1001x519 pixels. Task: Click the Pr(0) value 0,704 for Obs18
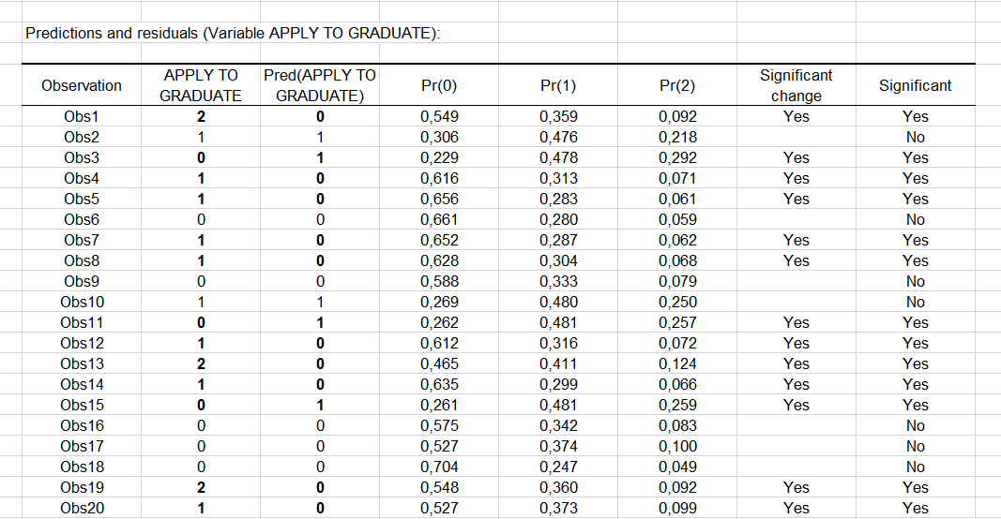439,467
